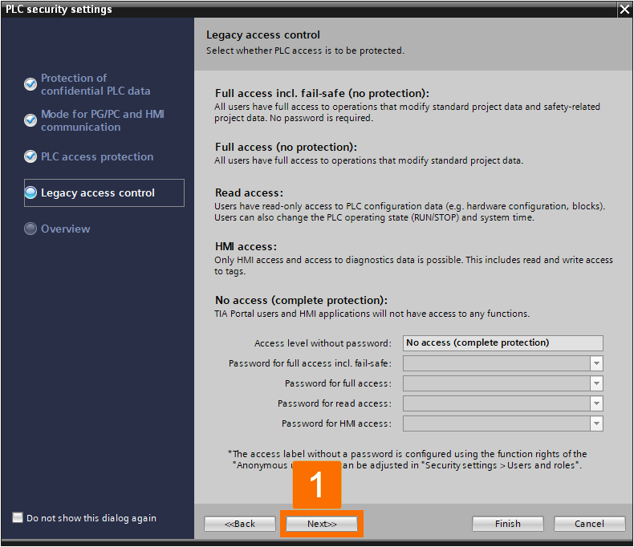
Task: Click the 'Read access:' heading
Action: click(x=249, y=192)
